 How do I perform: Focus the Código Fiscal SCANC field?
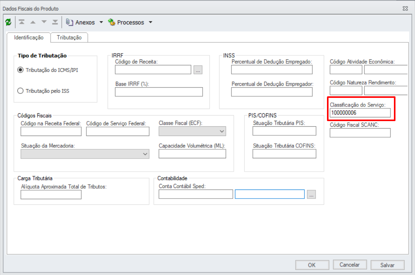[x=360, y=133]
